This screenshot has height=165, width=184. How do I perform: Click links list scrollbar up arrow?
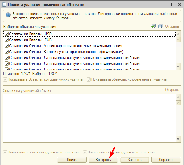point(178,97)
